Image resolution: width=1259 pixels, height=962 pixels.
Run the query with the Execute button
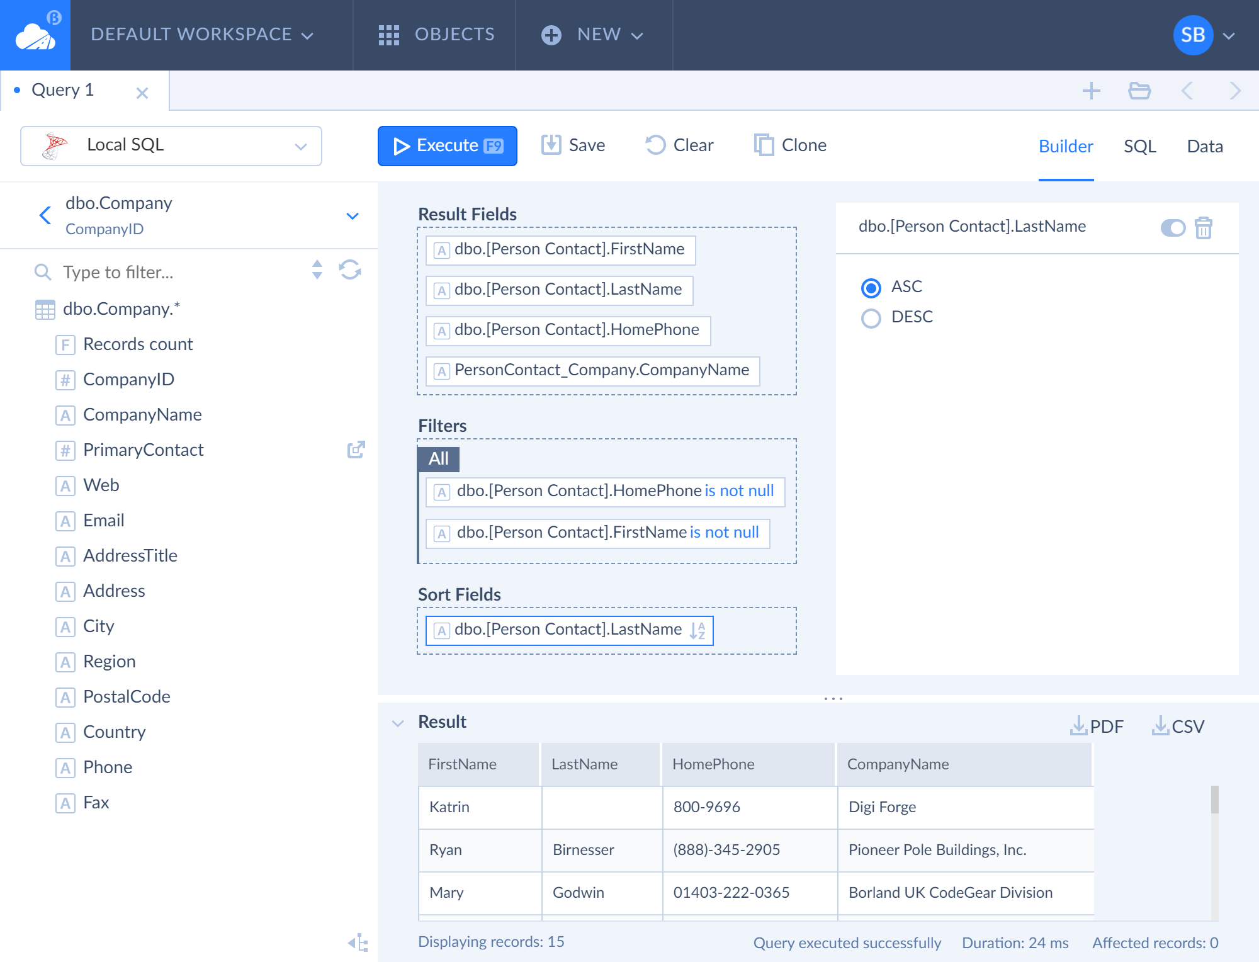pos(447,145)
